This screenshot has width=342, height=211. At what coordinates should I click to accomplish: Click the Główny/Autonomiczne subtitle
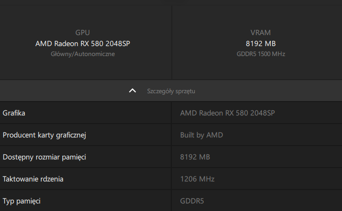(83, 53)
